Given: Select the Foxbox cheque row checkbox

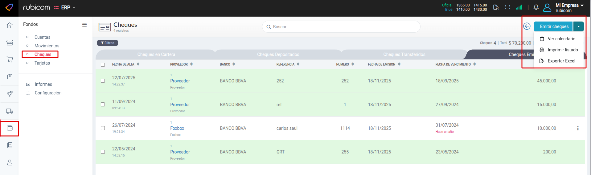Looking at the screenshot, I should coord(103,128).
